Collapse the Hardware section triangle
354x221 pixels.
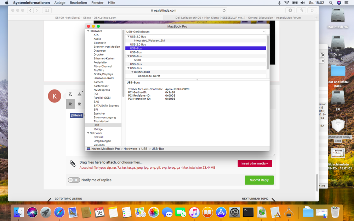[x=88, y=31]
